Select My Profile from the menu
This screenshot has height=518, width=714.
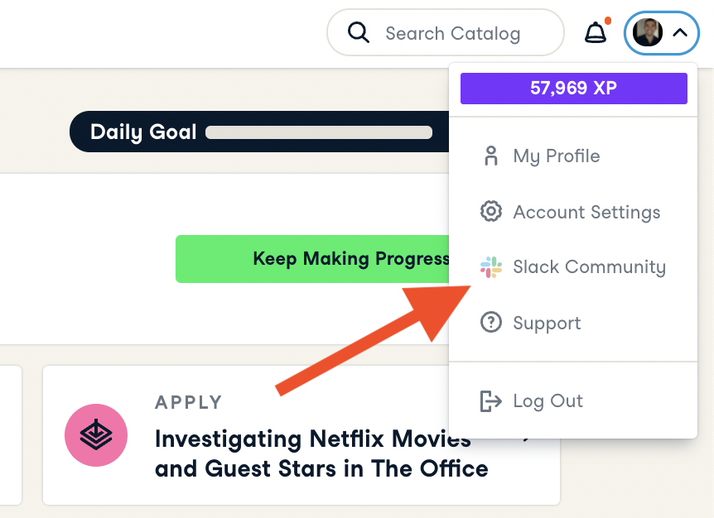pyautogui.click(x=556, y=156)
